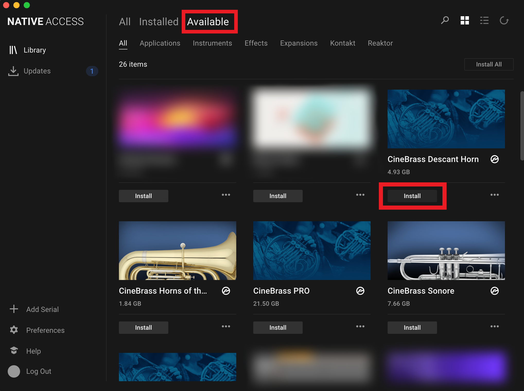This screenshot has width=524, height=391.
Task: Click the Install All button
Action: point(489,64)
